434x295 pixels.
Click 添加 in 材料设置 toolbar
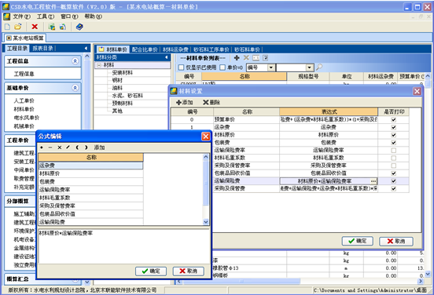[184, 103]
